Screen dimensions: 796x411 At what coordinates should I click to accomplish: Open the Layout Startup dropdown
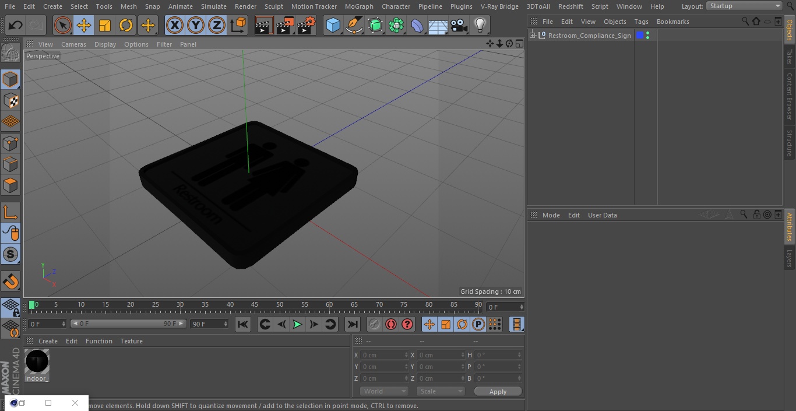coord(745,6)
